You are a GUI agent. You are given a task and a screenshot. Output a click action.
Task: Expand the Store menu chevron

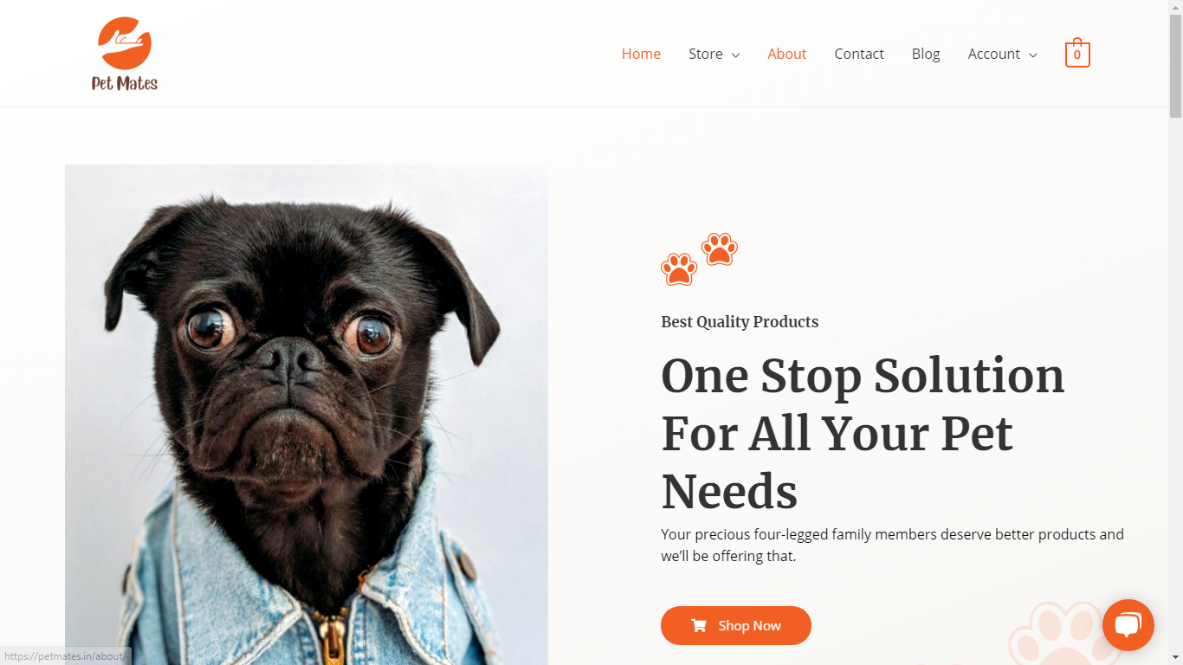pyautogui.click(x=735, y=55)
